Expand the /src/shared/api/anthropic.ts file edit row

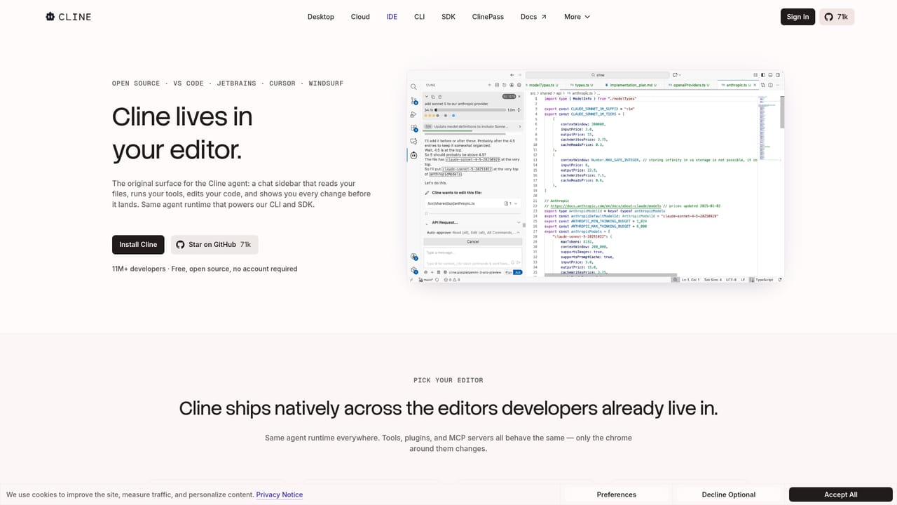click(472, 203)
